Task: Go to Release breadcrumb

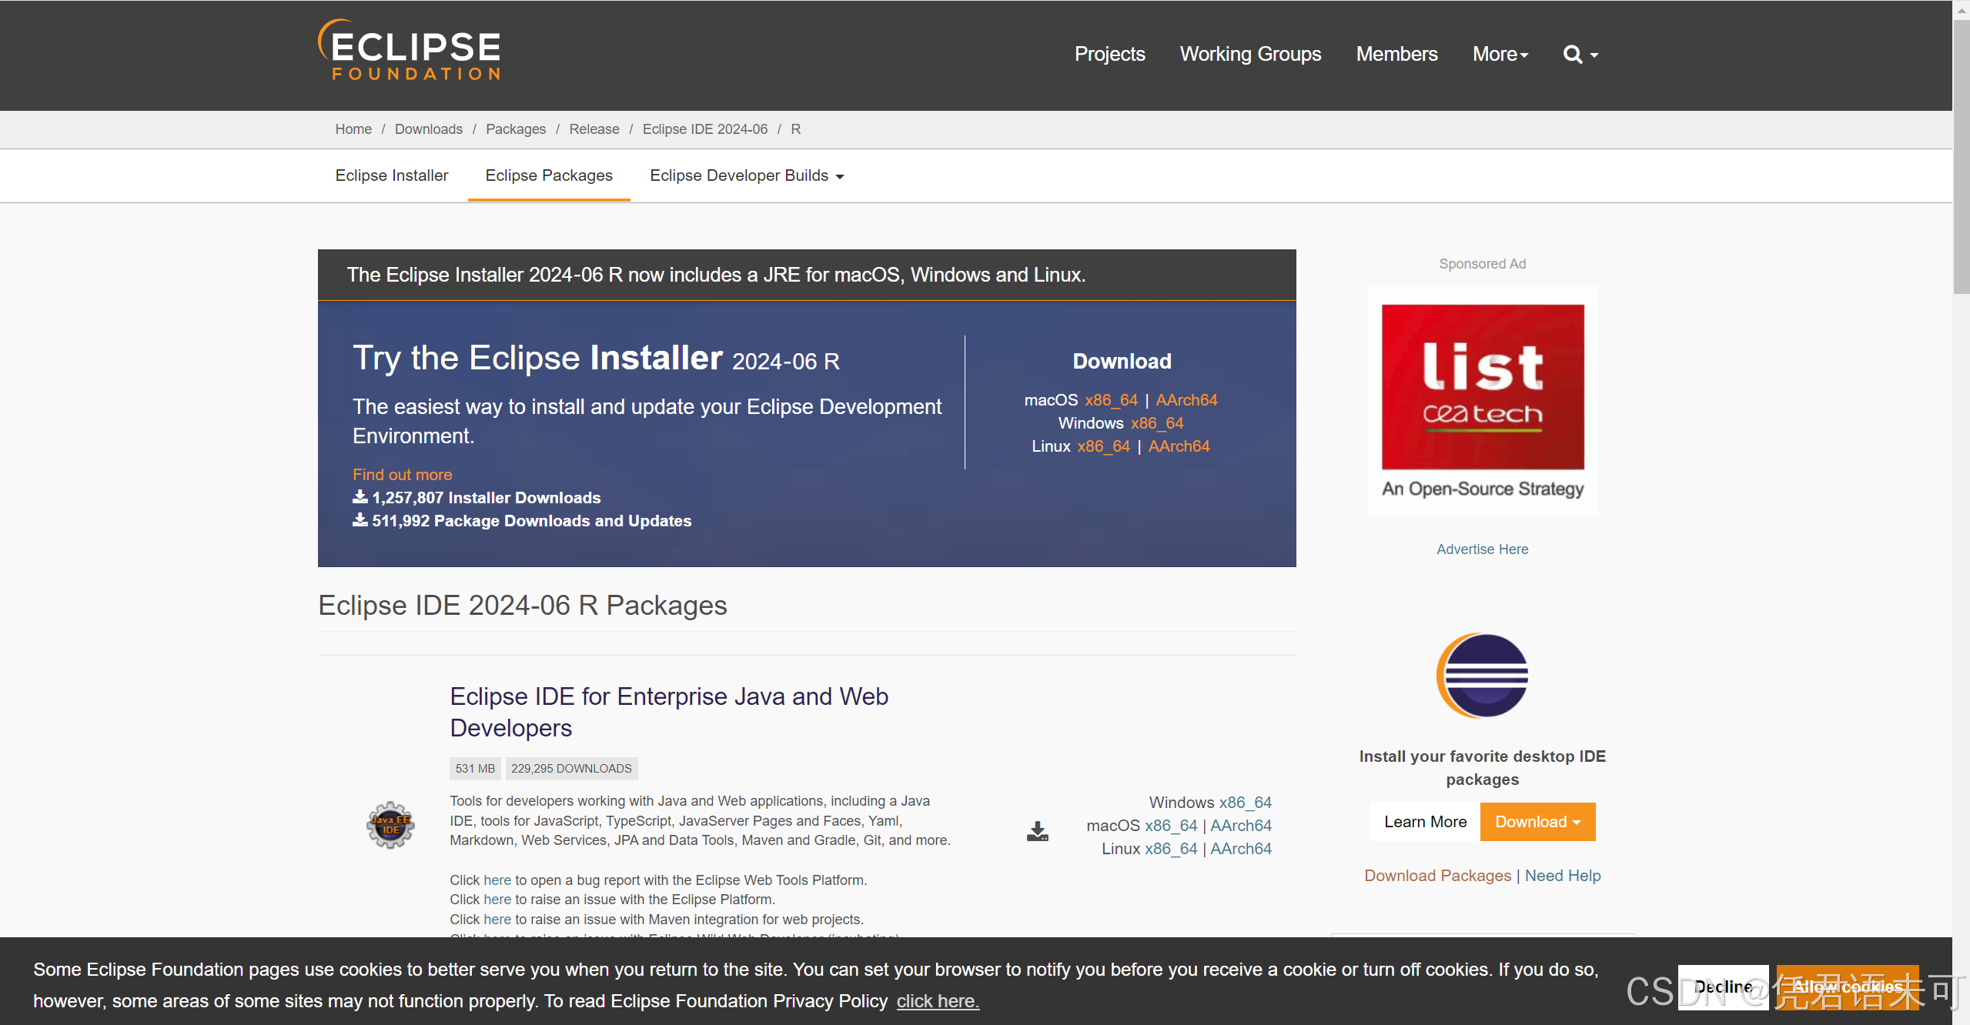Action: click(594, 129)
